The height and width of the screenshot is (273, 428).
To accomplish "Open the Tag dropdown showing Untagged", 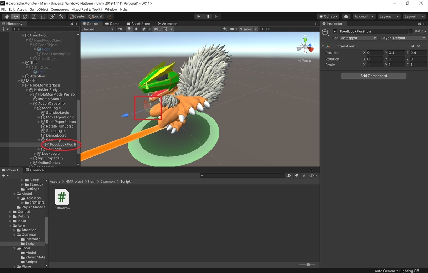I will click(358, 38).
